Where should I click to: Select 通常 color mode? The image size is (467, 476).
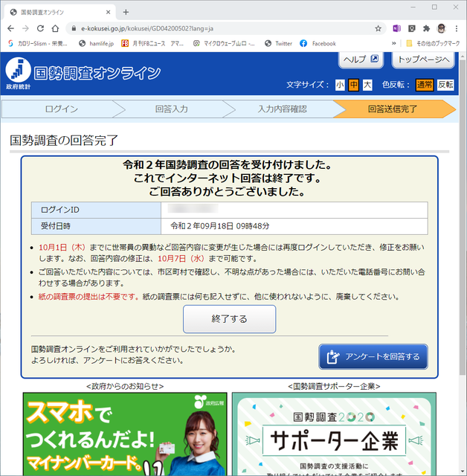pos(424,85)
